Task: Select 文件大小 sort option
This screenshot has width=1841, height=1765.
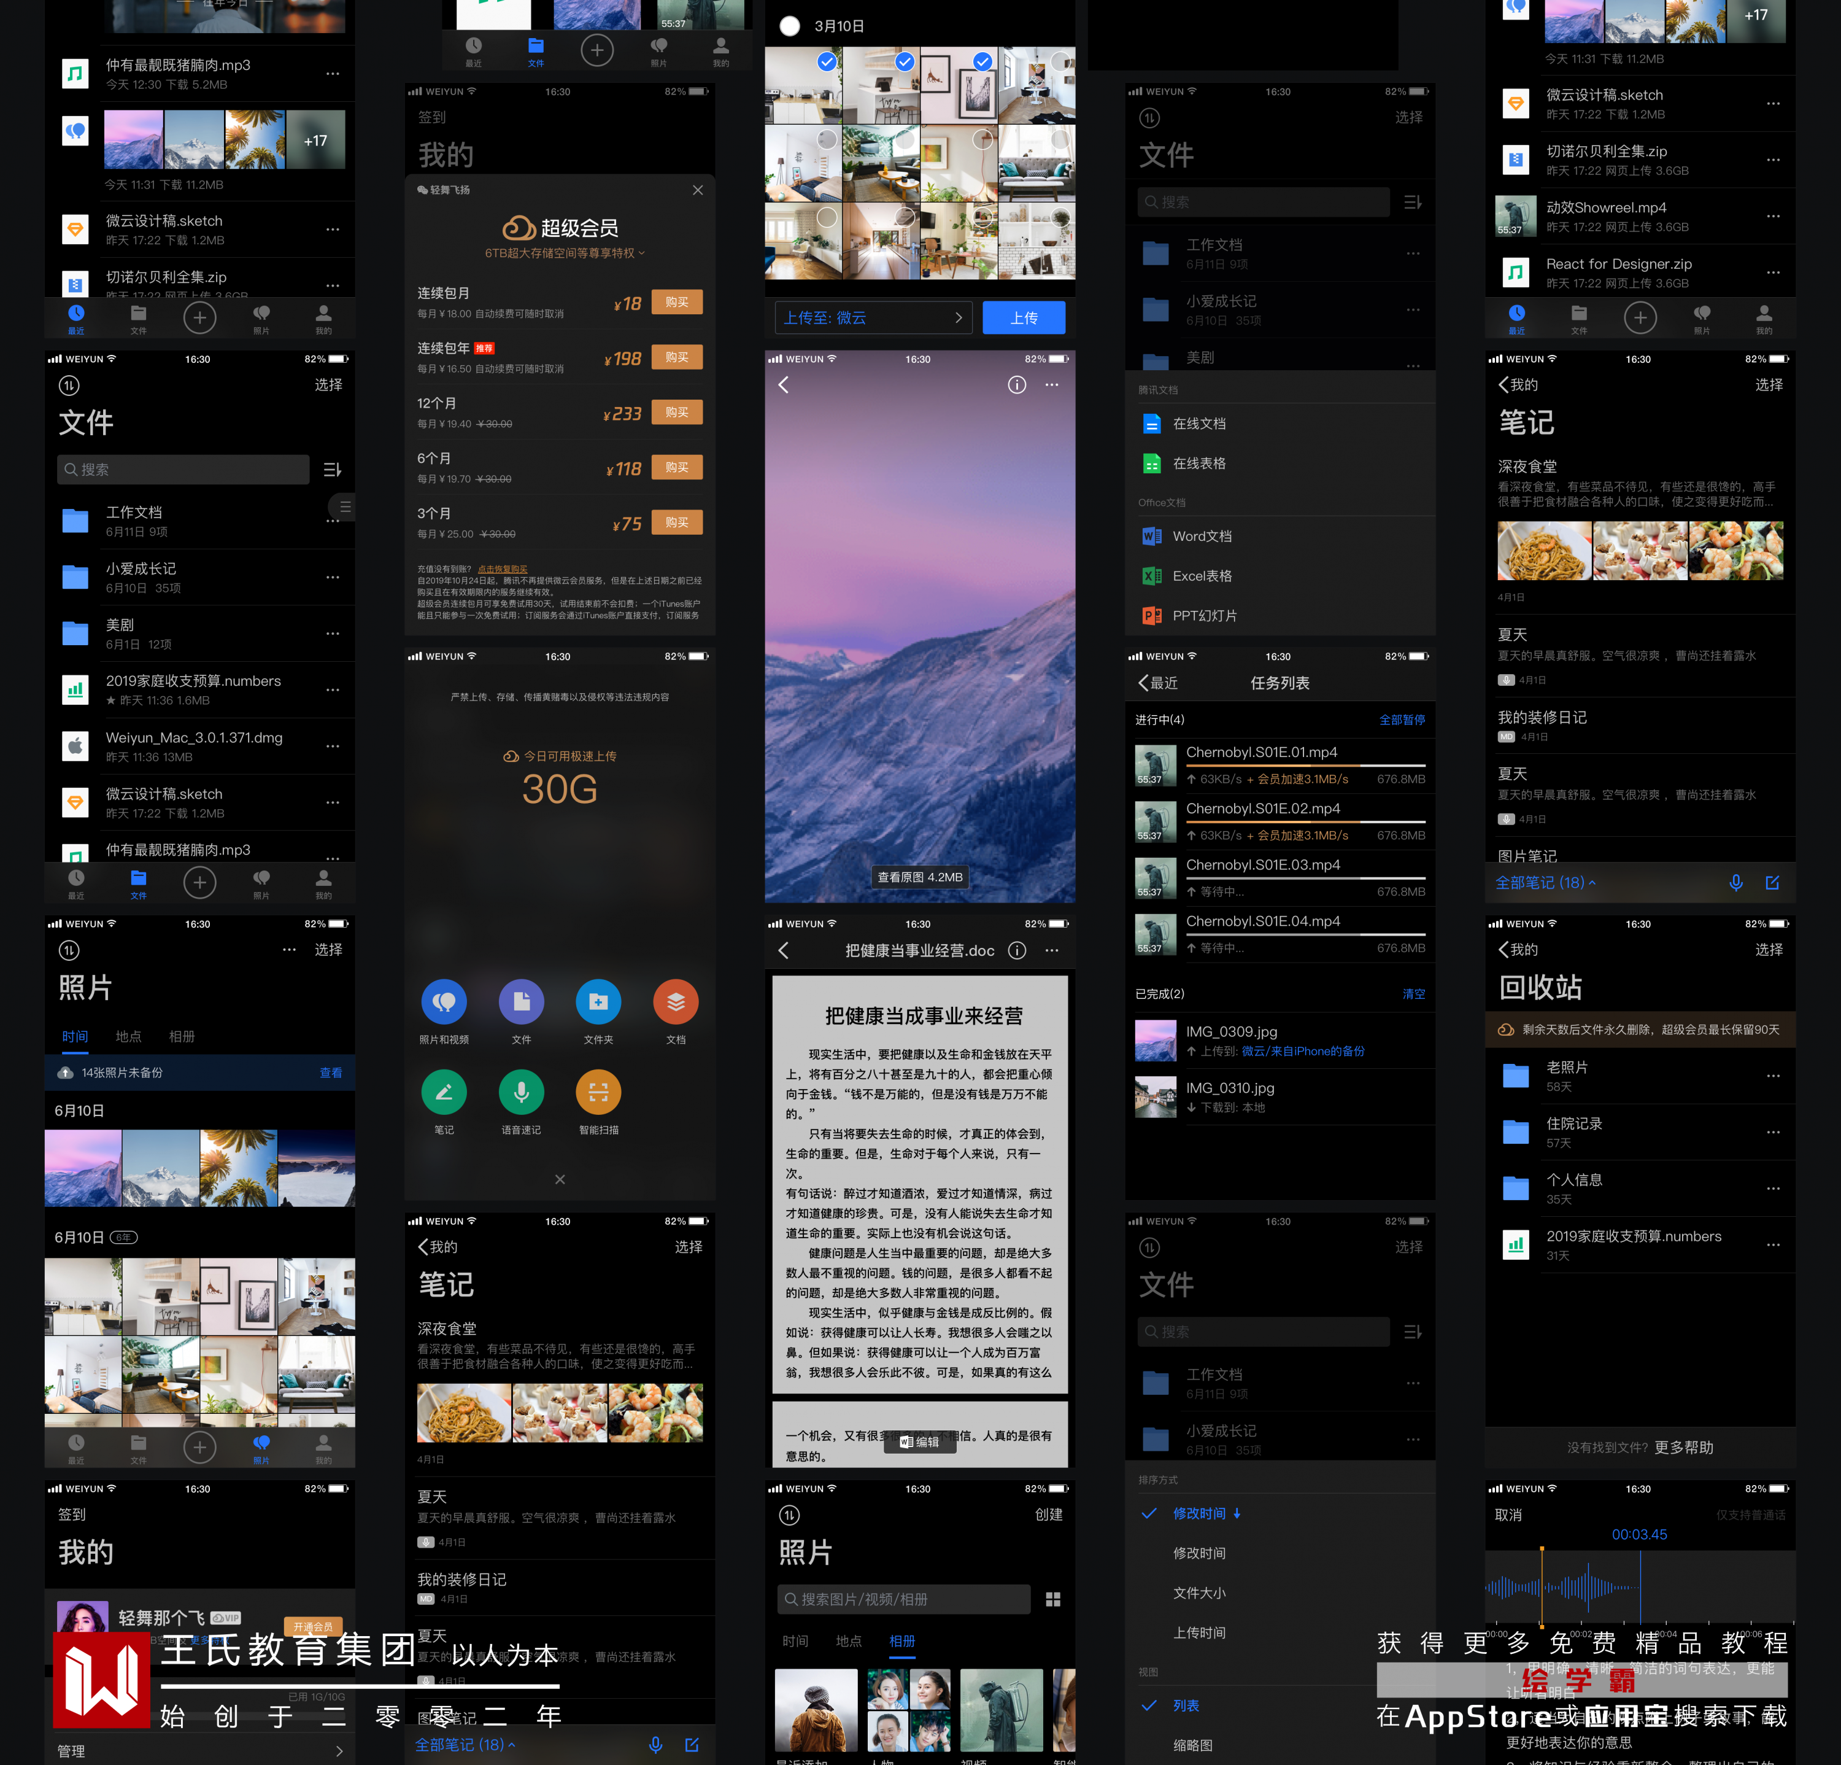Action: point(1198,1593)
